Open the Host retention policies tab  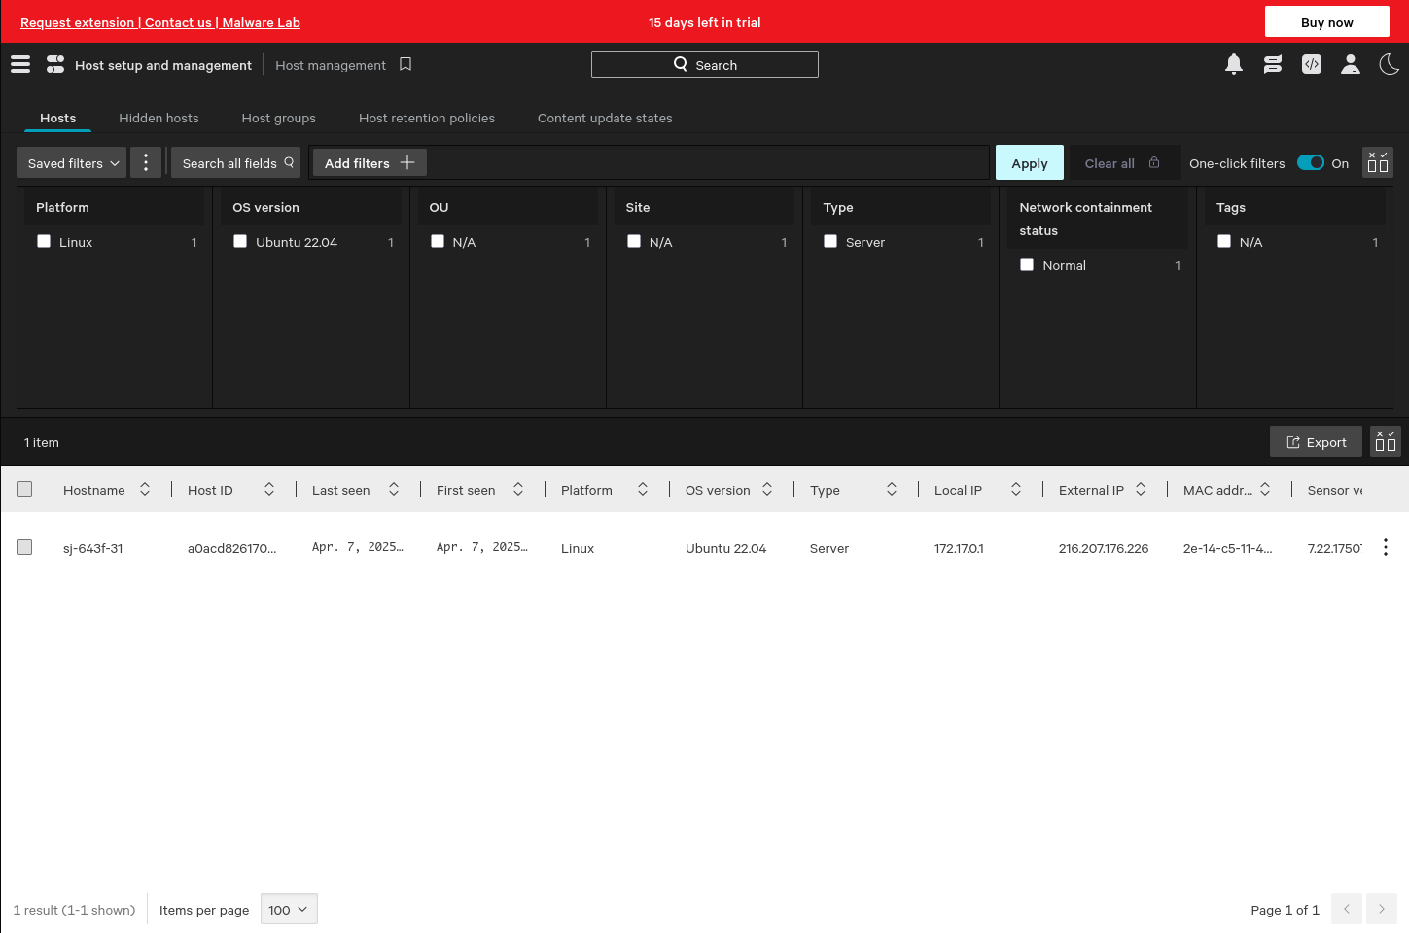pyautogui.click(x=426, y=118)
